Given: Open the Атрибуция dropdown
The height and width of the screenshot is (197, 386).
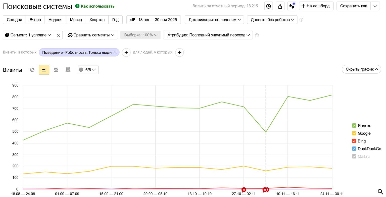Looking at the screenshot, I should (208, 35).
